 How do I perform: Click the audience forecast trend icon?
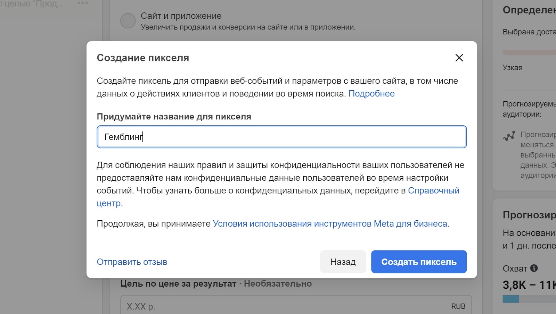pos(509,136)
